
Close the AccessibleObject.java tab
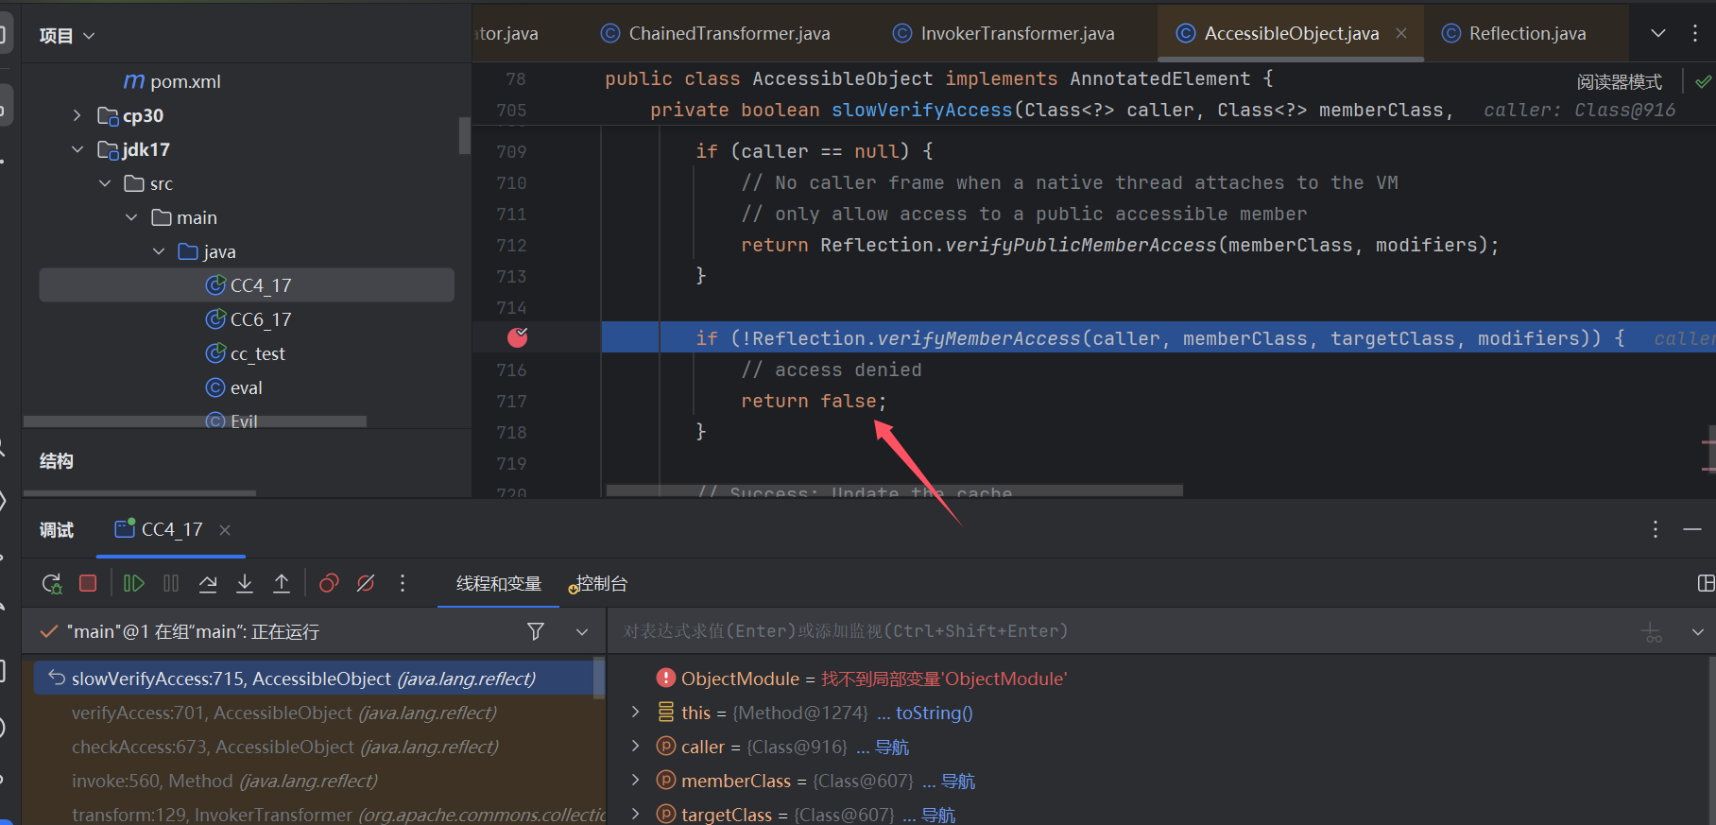coord(1401,34)
